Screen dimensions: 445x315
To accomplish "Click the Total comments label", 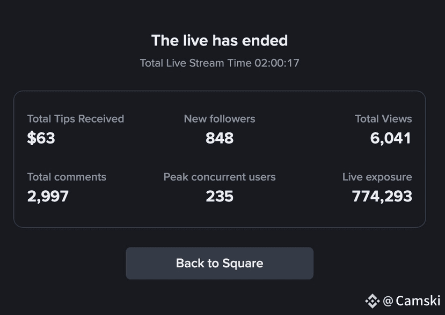I will 67,177.
